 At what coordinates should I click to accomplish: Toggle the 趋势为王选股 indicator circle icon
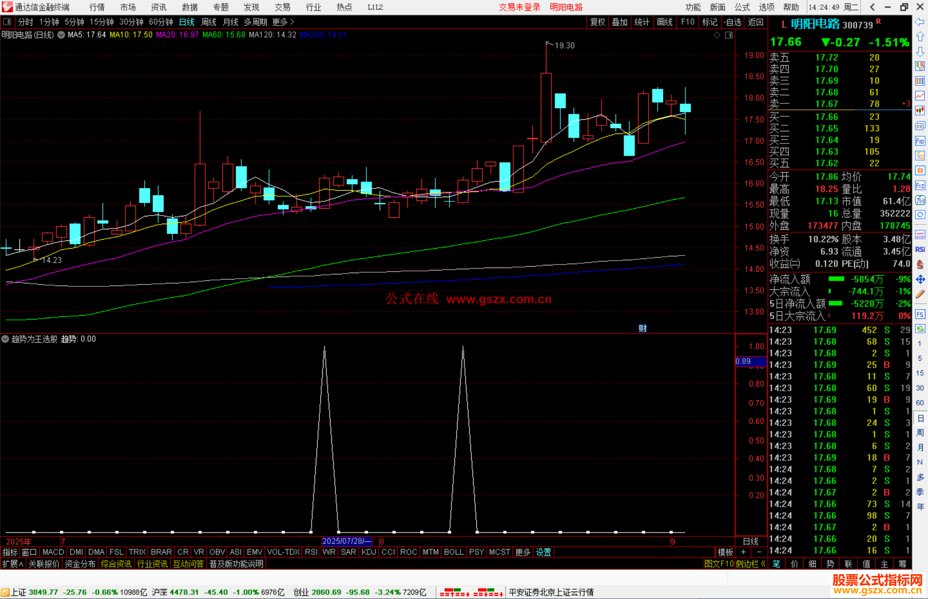tap(5, 339)
